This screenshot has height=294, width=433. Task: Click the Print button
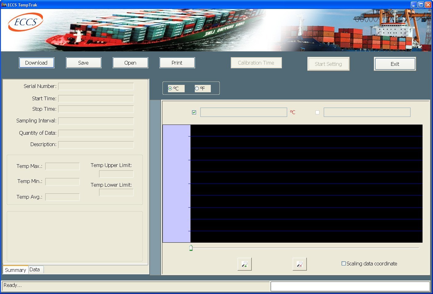(x=177, y=63)
